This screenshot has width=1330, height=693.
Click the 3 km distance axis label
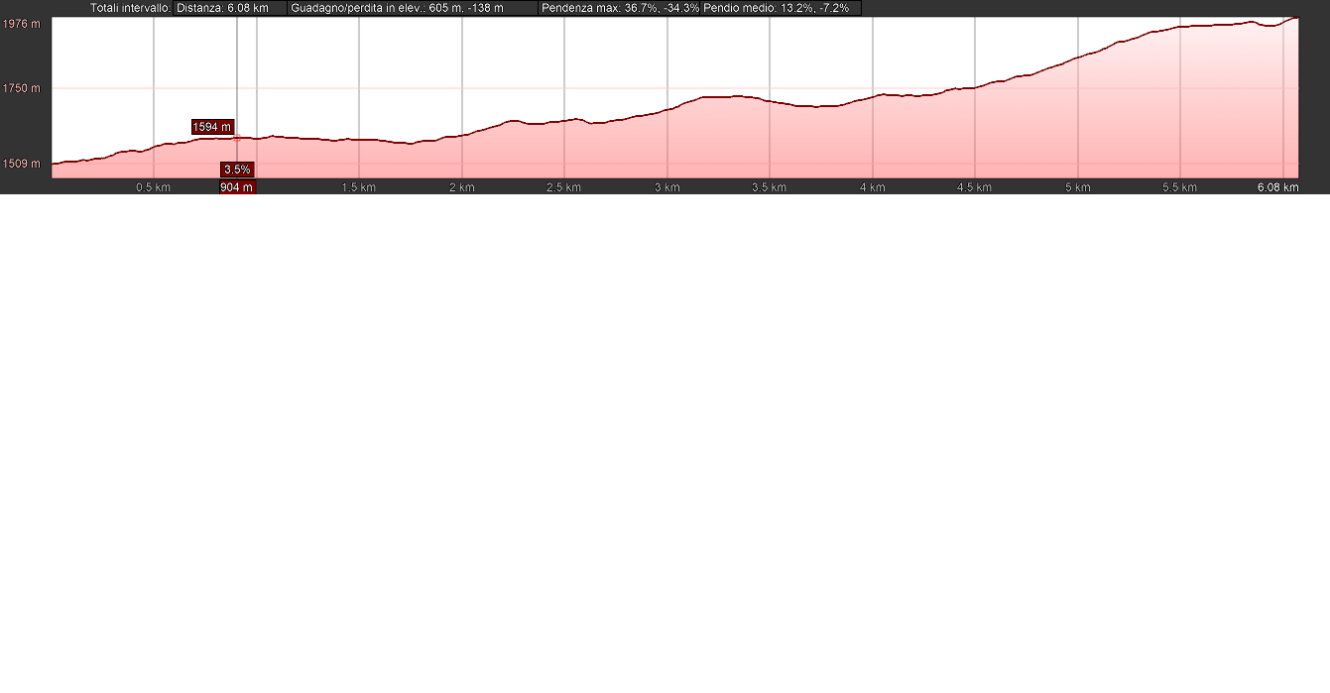[x=666, y=187]
